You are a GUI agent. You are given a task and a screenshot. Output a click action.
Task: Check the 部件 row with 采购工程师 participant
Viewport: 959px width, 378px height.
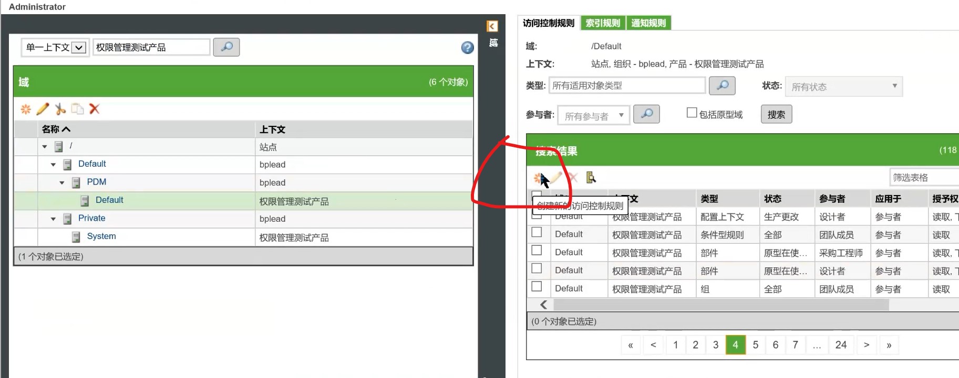click(537, 251)
